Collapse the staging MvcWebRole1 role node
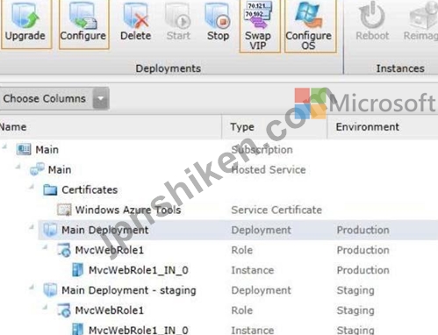Screen dimensions: 438x335 point(46,308)
